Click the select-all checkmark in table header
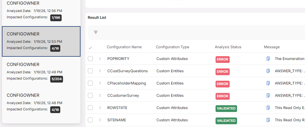Image resolution: width=305 pixels, height=127 pixels. 90,48
